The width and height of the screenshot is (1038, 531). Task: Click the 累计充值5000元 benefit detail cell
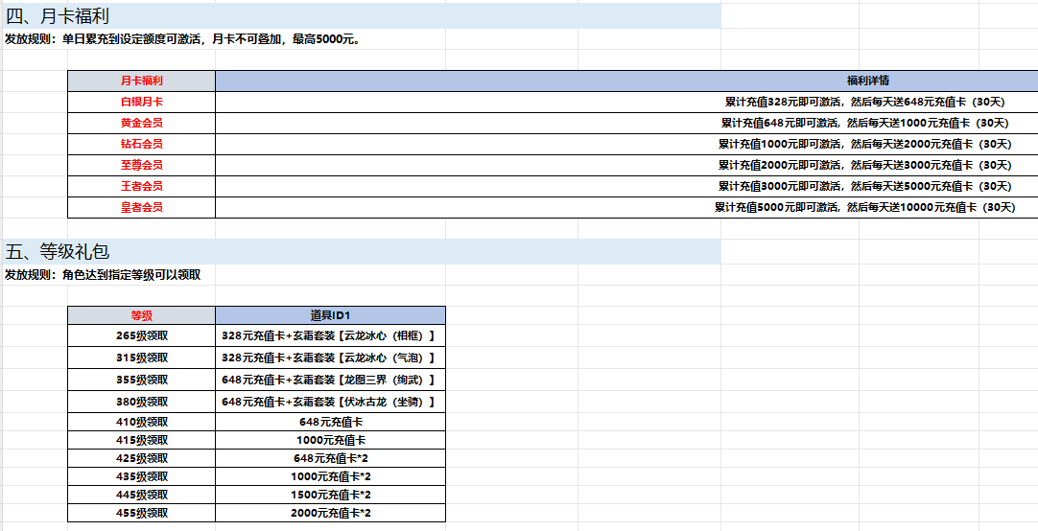[x=864, y=207]
